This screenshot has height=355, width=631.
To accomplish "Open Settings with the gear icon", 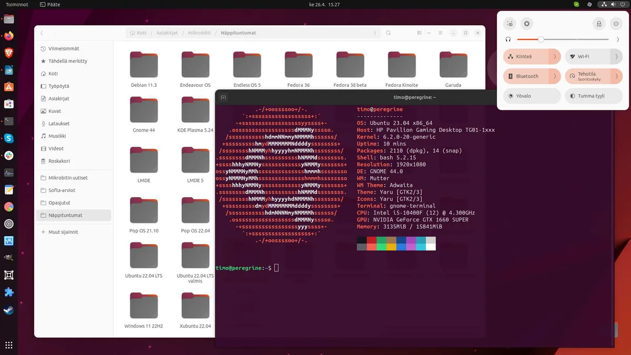I will coord(526,23).
